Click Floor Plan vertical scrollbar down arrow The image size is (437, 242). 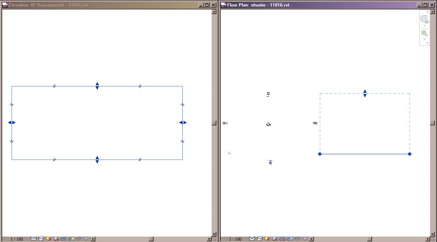pos(433,234)
